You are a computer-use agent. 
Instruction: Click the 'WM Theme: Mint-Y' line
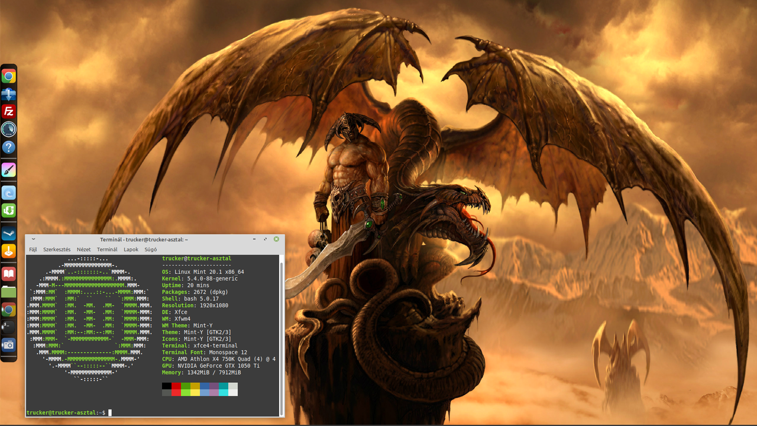pos(187,325)
